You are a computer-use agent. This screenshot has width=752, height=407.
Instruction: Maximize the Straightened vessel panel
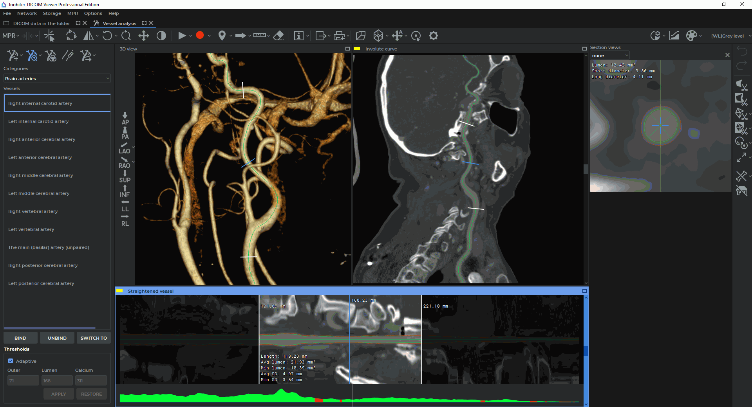click(584, 291)
